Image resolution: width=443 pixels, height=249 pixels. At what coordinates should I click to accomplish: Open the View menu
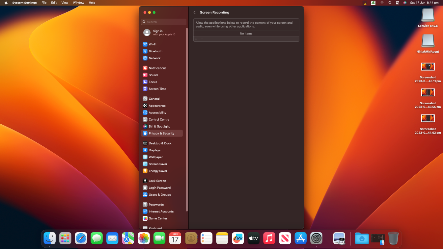[x=65, y=3]
